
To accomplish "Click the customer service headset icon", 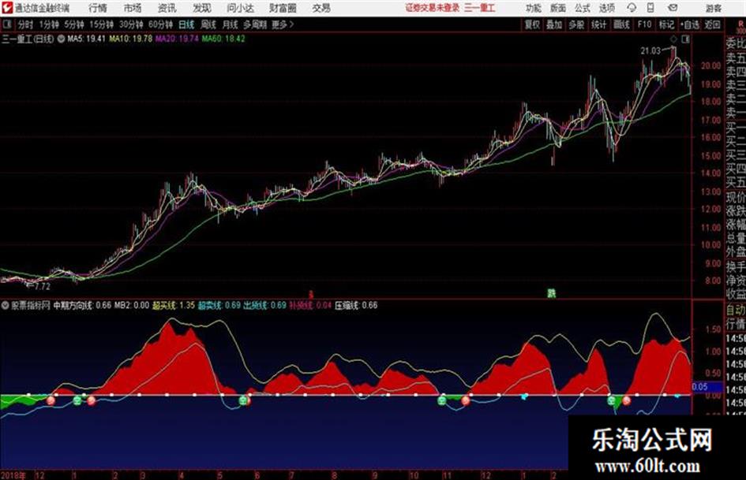I will point(632,8).
